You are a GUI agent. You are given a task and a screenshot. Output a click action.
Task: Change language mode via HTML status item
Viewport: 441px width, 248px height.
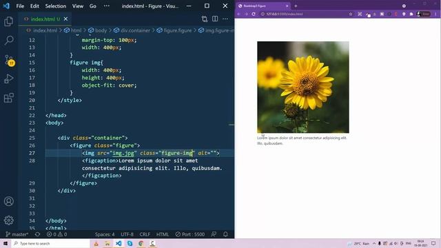tap(163, 234)
